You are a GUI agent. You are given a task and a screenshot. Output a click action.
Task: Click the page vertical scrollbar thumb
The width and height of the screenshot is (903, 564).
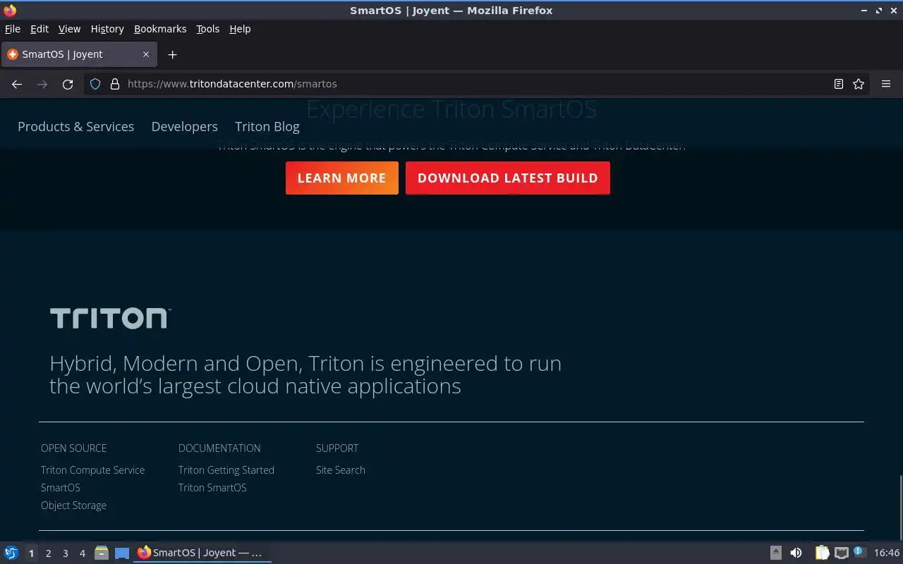coord(900,506)
